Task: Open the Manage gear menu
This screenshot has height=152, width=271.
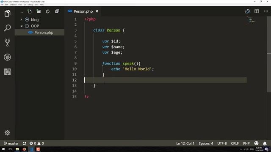Action: pos(7,133)
